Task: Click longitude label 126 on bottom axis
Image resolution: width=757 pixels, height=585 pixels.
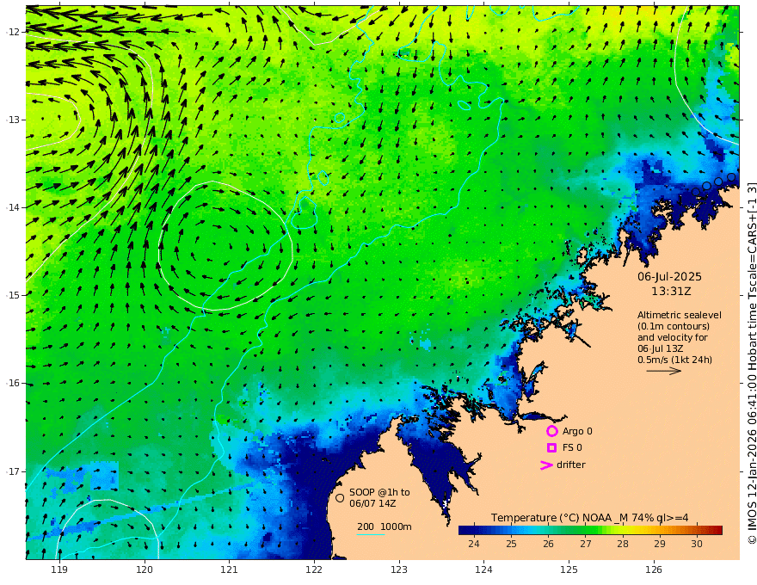Action: pyautogui.click(x=654, y=570)
